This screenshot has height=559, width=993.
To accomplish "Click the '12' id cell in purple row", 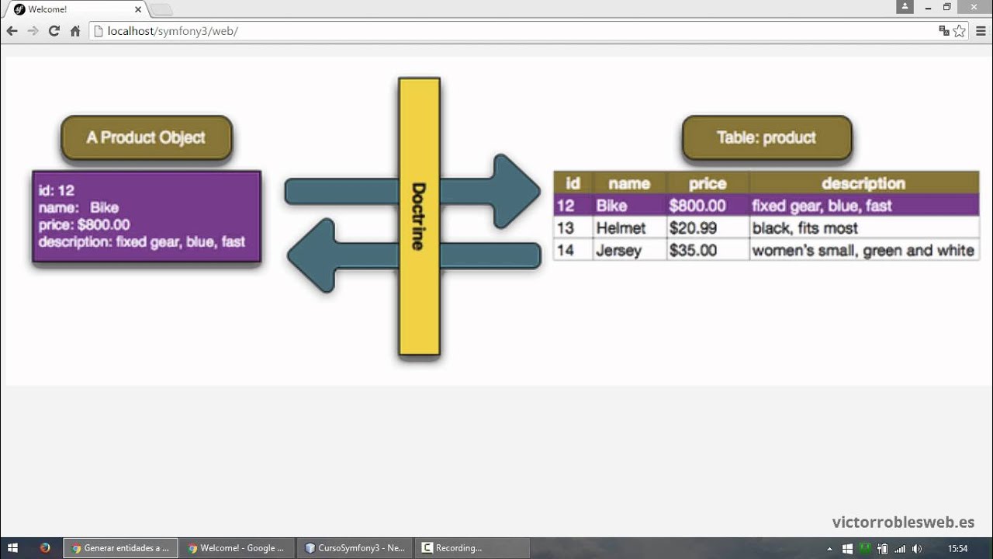I will click(573, 206).
